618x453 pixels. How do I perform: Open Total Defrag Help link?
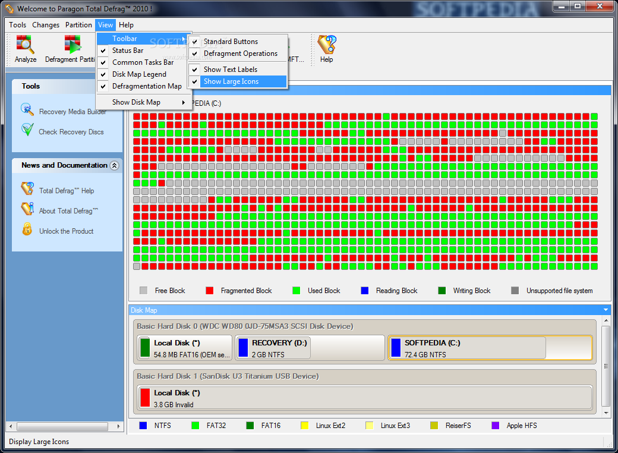click(x=66, y=191)
